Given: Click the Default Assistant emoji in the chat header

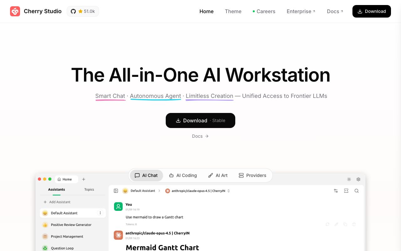Looking at the screenshot, I should point(125,191).
